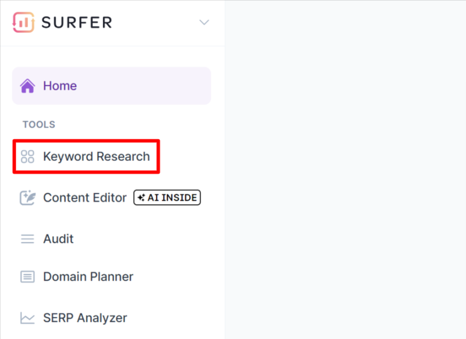466x339 pixels.
Task: Click the Surfer logo icon
Action: pyautogui.click(x=23, y=22)
